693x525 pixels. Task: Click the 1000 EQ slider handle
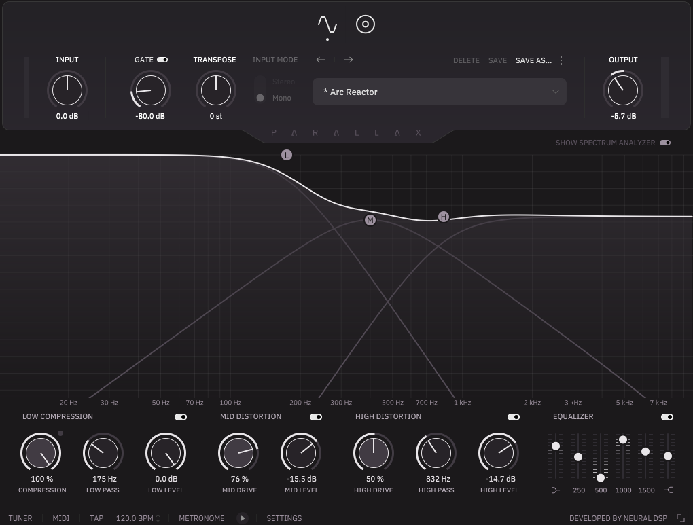(x=623, y=439)
